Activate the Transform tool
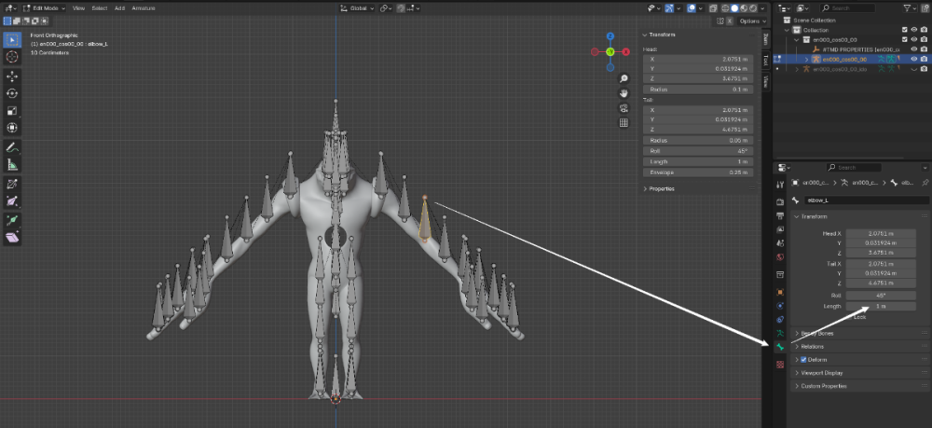 point(12,128)
